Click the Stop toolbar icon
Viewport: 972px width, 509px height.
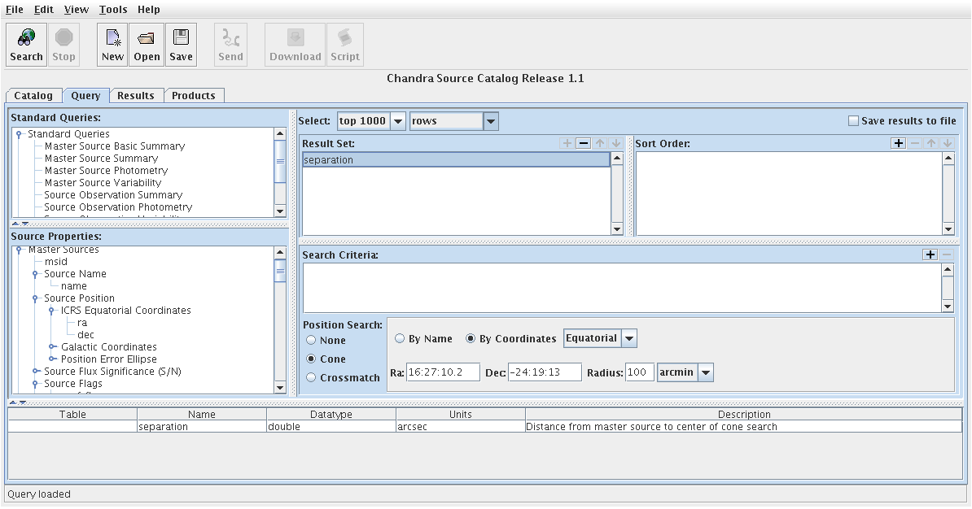click(63, 44)
